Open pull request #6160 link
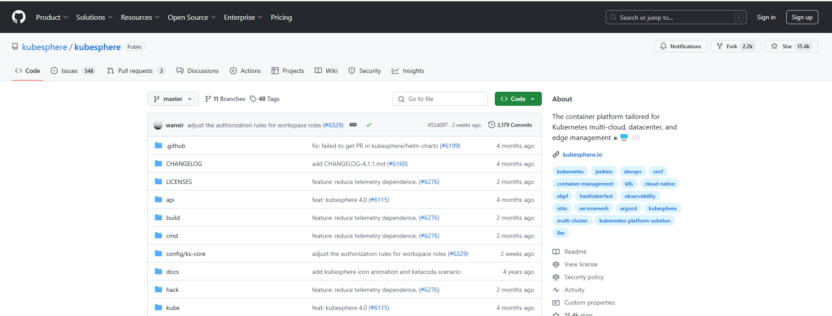Image resolution: width=832 pixels, height=316 pixels. click(x=398, y=164)
